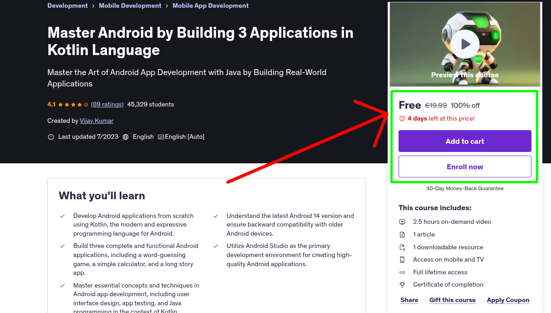Click the 30-Day Money-Back Guarantee text

(465, 188)
